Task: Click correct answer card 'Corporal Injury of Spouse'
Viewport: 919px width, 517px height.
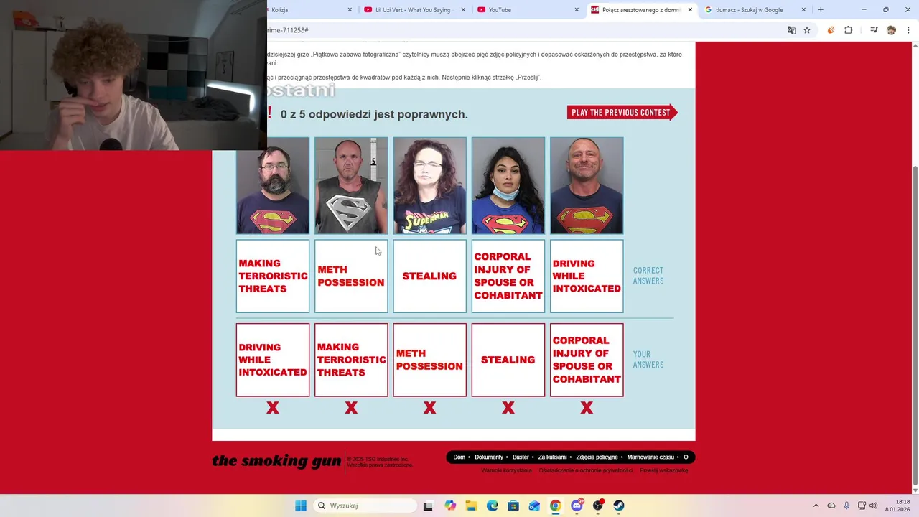Action: point(508,276)
